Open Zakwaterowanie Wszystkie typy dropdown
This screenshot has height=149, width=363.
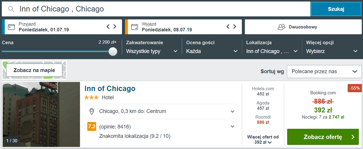pos(152,51)
